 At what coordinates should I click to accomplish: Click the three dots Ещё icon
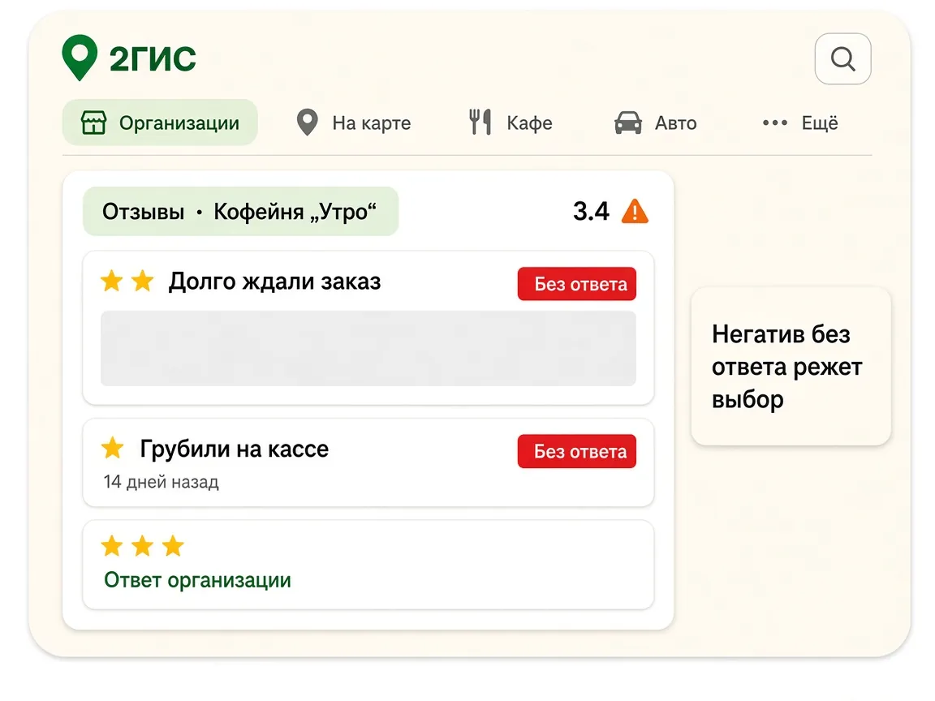click(x=774, y=123)
